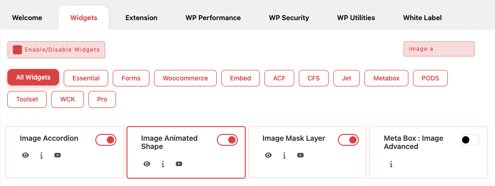The width and height of the screenshot is (495, 186).
Task: View info icon for Image Animated Shape
Action: 163,164
